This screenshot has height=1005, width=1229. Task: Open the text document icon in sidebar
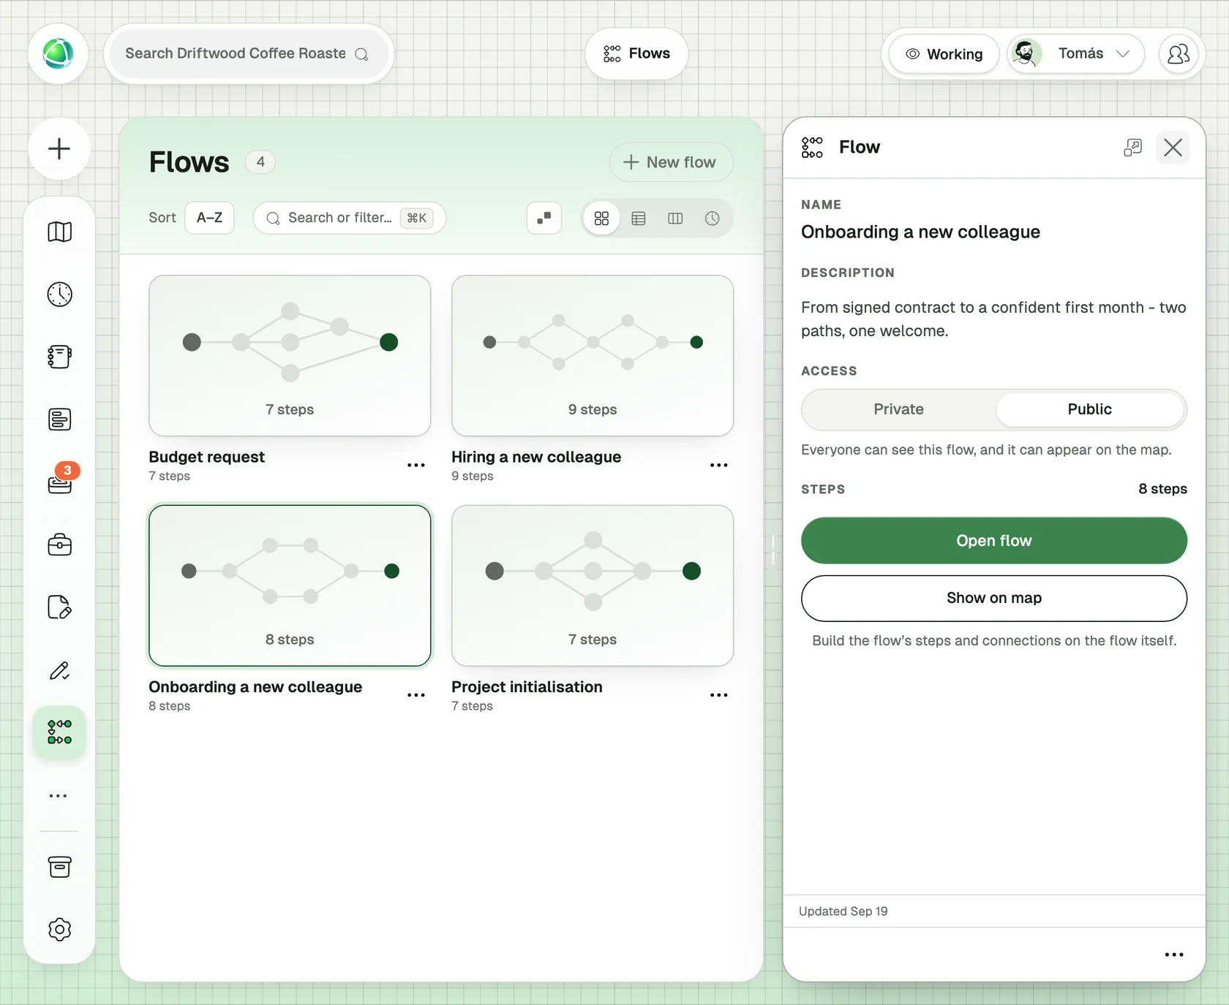click(x=59, y=420)
